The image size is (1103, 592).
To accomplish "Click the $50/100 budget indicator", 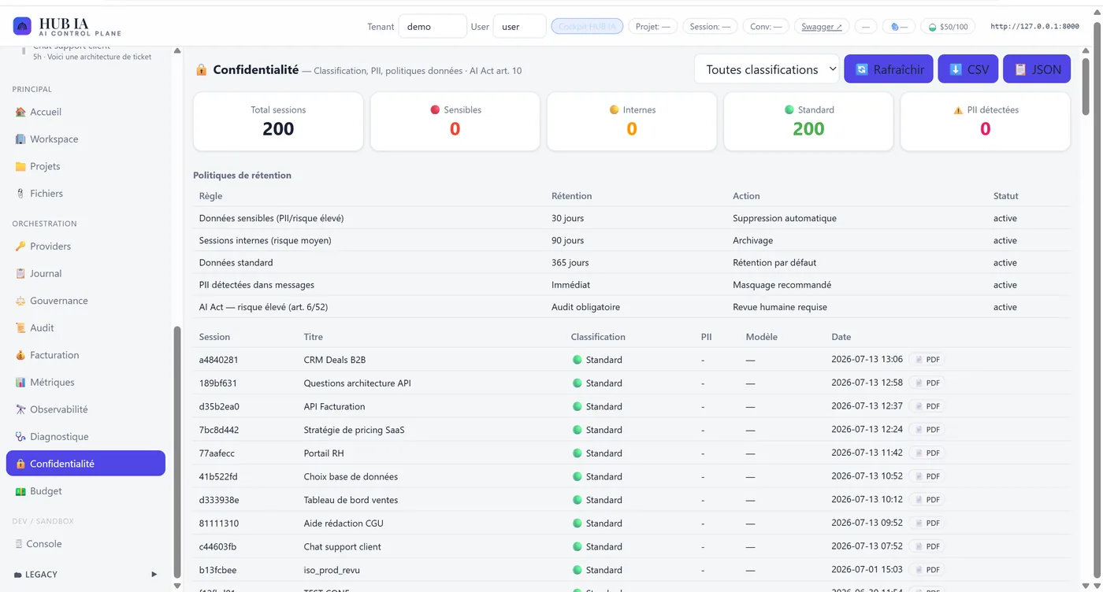I will pos(948,26).
